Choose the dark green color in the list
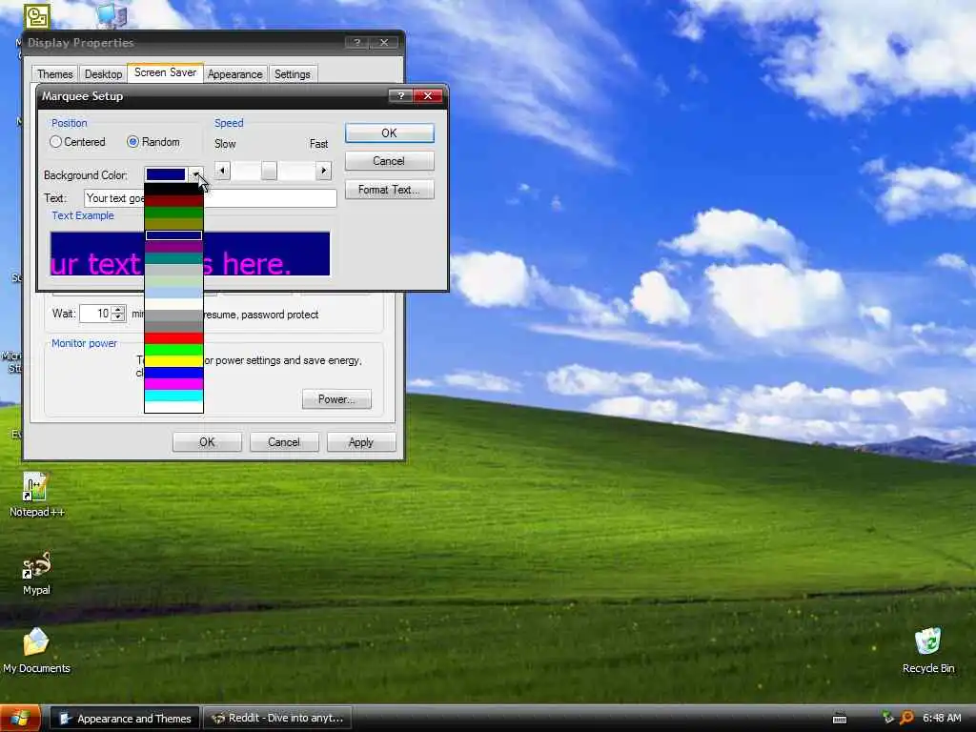 click(173, 213)
